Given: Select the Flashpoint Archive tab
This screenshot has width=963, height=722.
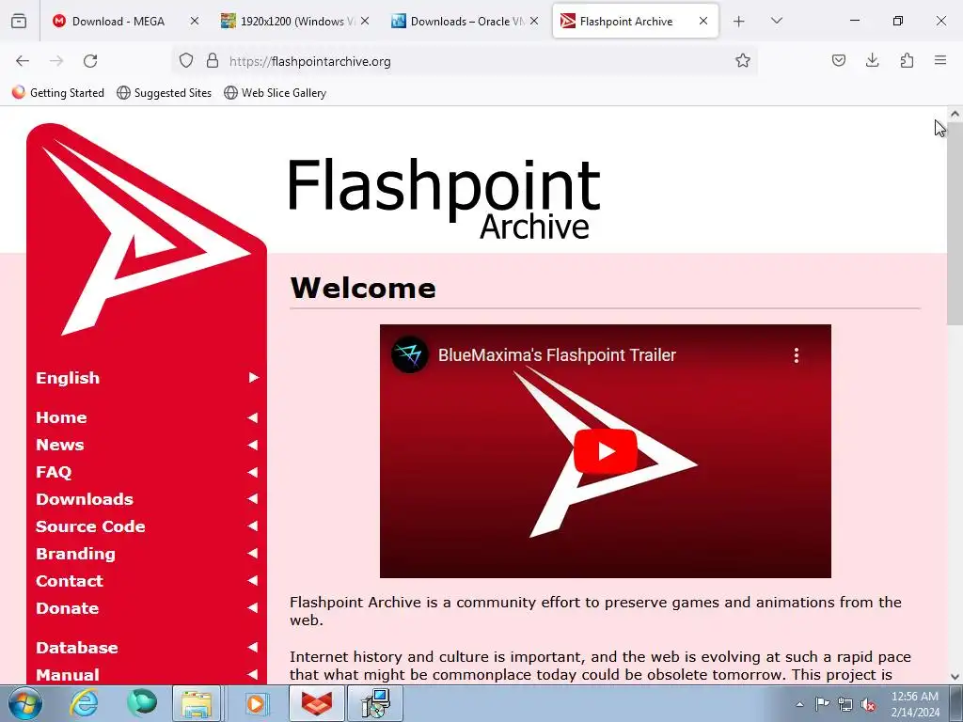Looking at the screenshot, I should coord(626,22).
